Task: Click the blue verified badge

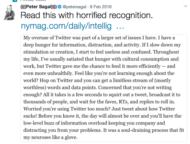Action: point(59,7)
